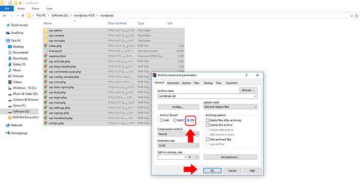The height and width of the screenshot is (193, 360).
Task: Enable Delete files after archiving
Action: point(208,120)
